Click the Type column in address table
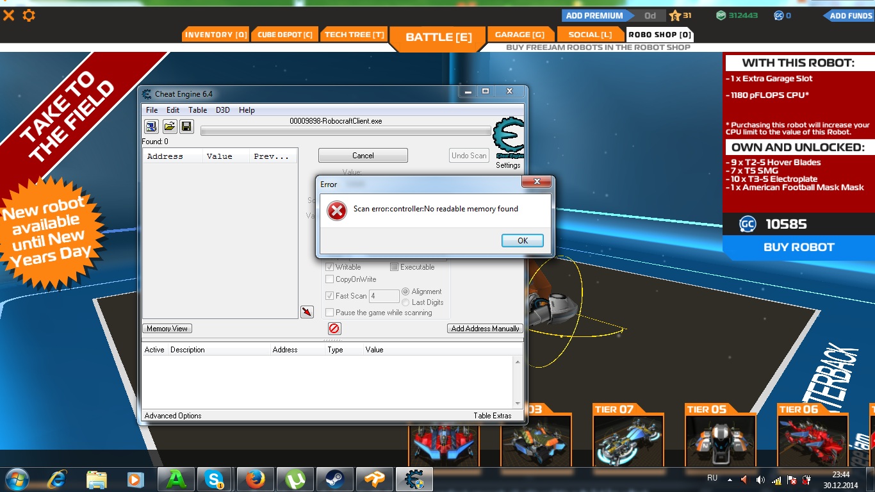Screen dimensions: 875x492 pyautogui.click(x=335, y=350)
